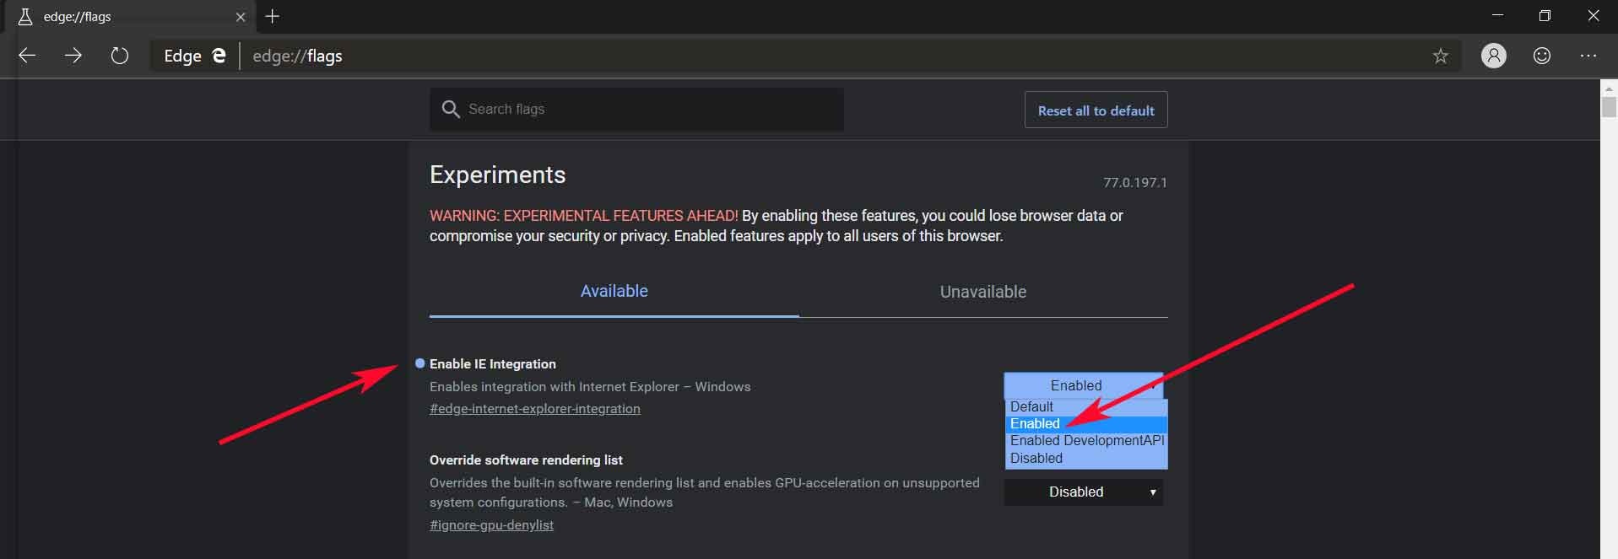
Task: Go forward with the forward arrow
Action: click(x=73, y=56)
